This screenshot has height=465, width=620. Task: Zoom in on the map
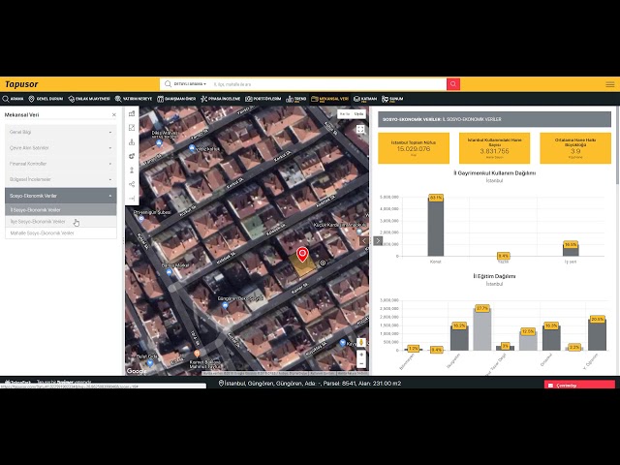tap(361, 355)
